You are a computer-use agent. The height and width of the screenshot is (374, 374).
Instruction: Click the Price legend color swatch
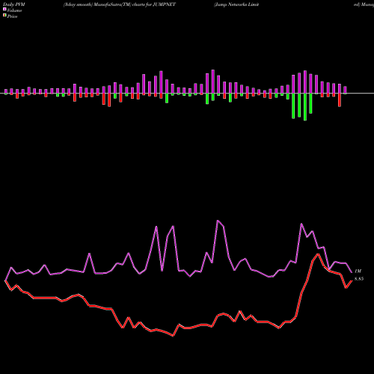click(4, 16)
